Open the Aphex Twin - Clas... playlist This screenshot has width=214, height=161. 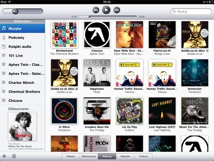click(22, 65)
